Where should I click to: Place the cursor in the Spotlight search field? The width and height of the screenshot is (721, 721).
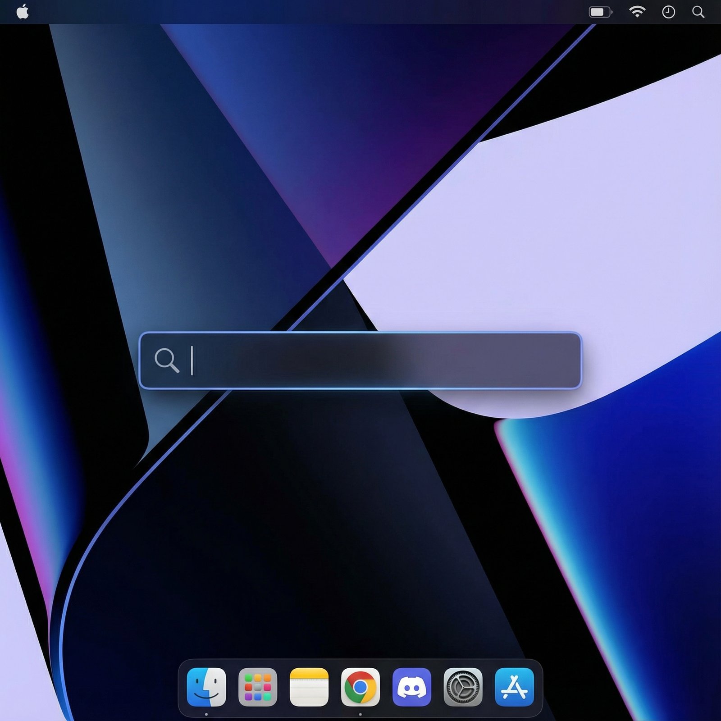coord(315,360)
